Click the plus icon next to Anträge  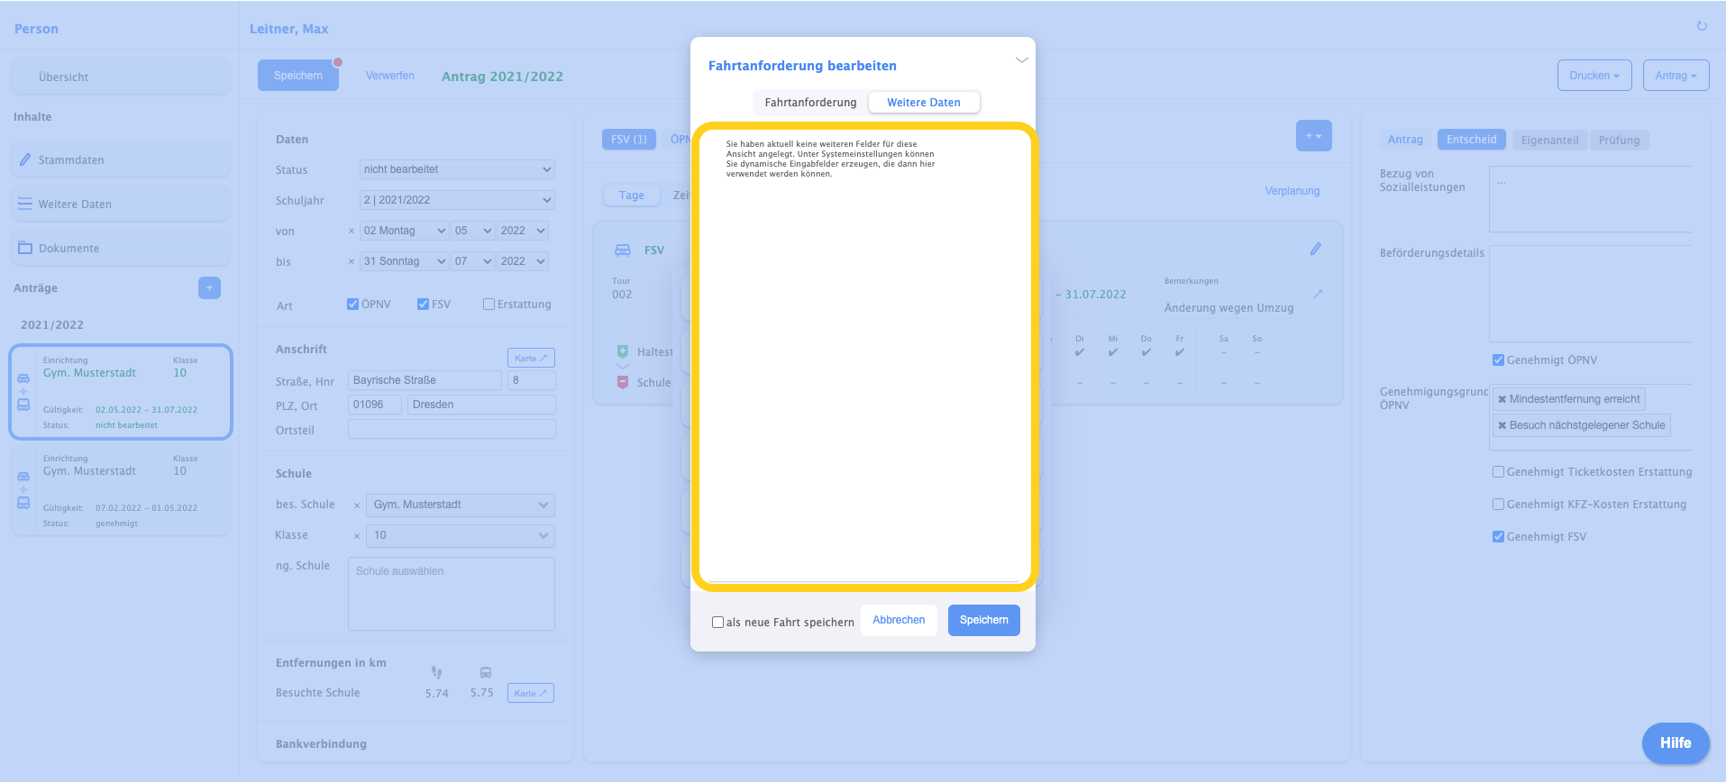[209, 287]
